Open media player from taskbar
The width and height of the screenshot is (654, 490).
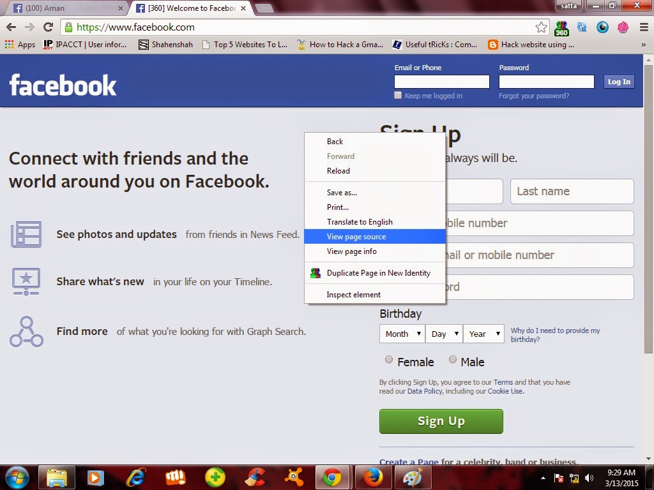[x=96, y=477]
